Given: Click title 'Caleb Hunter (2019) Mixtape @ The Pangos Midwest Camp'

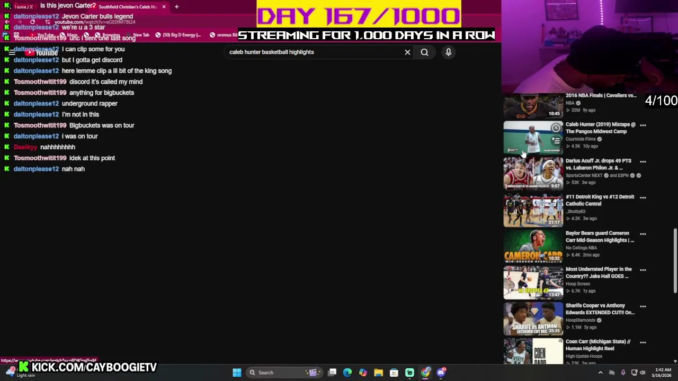Looking at the screenshot, I should click(x=600, y=128).
